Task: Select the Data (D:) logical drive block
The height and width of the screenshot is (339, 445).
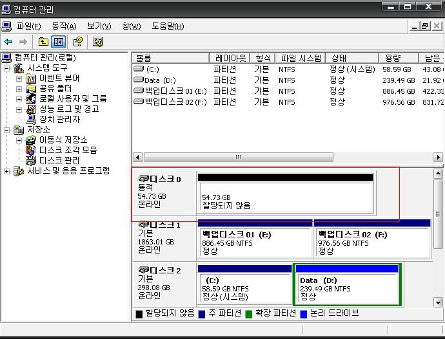Action: pyautogui.click(x=347, y=285)
